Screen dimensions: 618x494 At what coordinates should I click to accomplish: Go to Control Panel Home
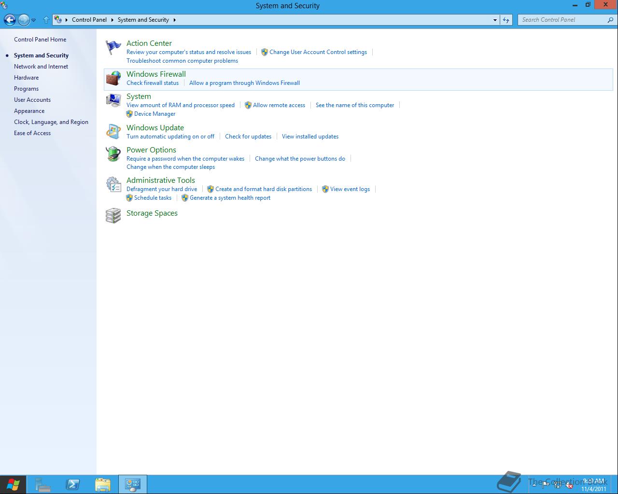pos(40,40)
